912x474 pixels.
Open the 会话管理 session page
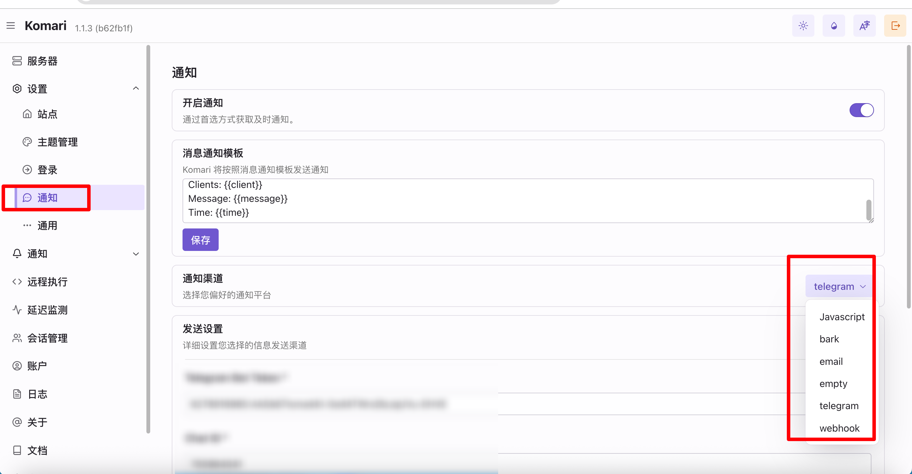pyautogui.click(x=47, y=338)
